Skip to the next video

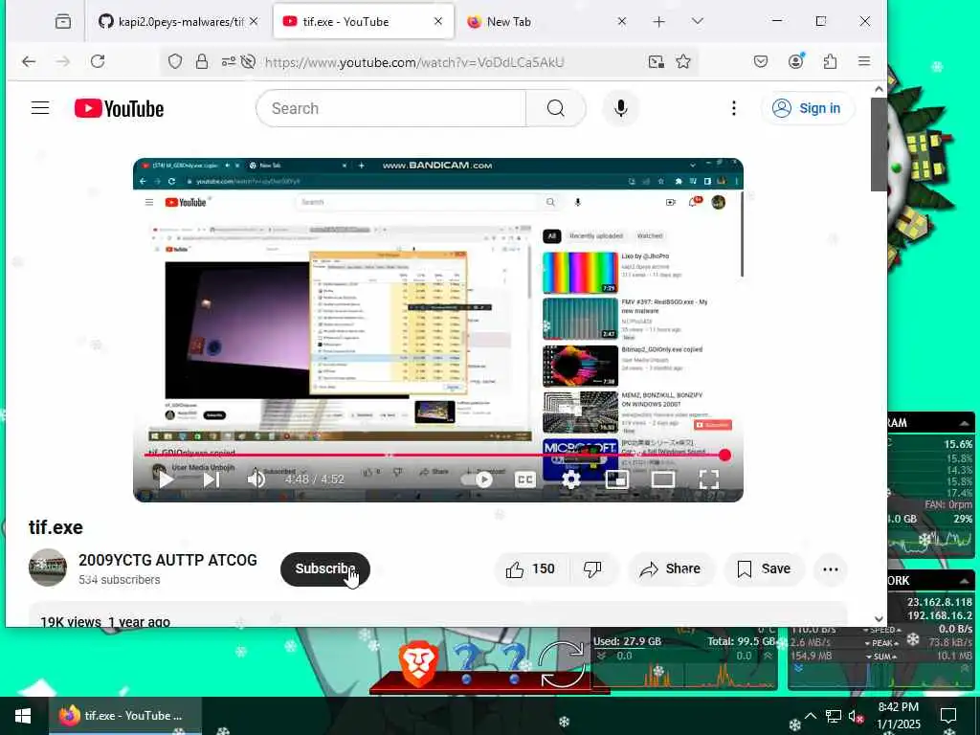[211, 480]
